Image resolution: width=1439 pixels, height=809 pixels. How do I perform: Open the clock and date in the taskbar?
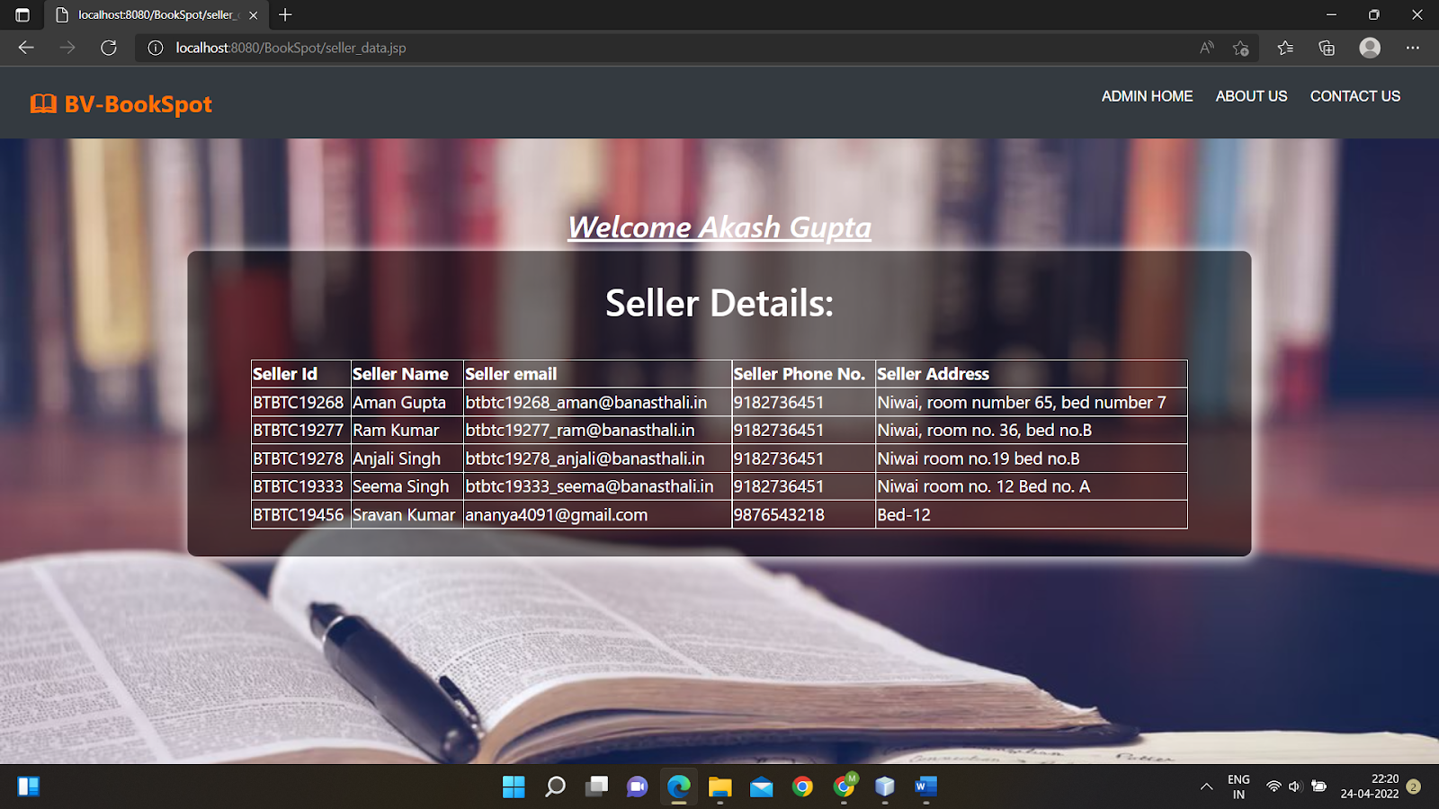pyautogui.click(x=1370, y=787)
